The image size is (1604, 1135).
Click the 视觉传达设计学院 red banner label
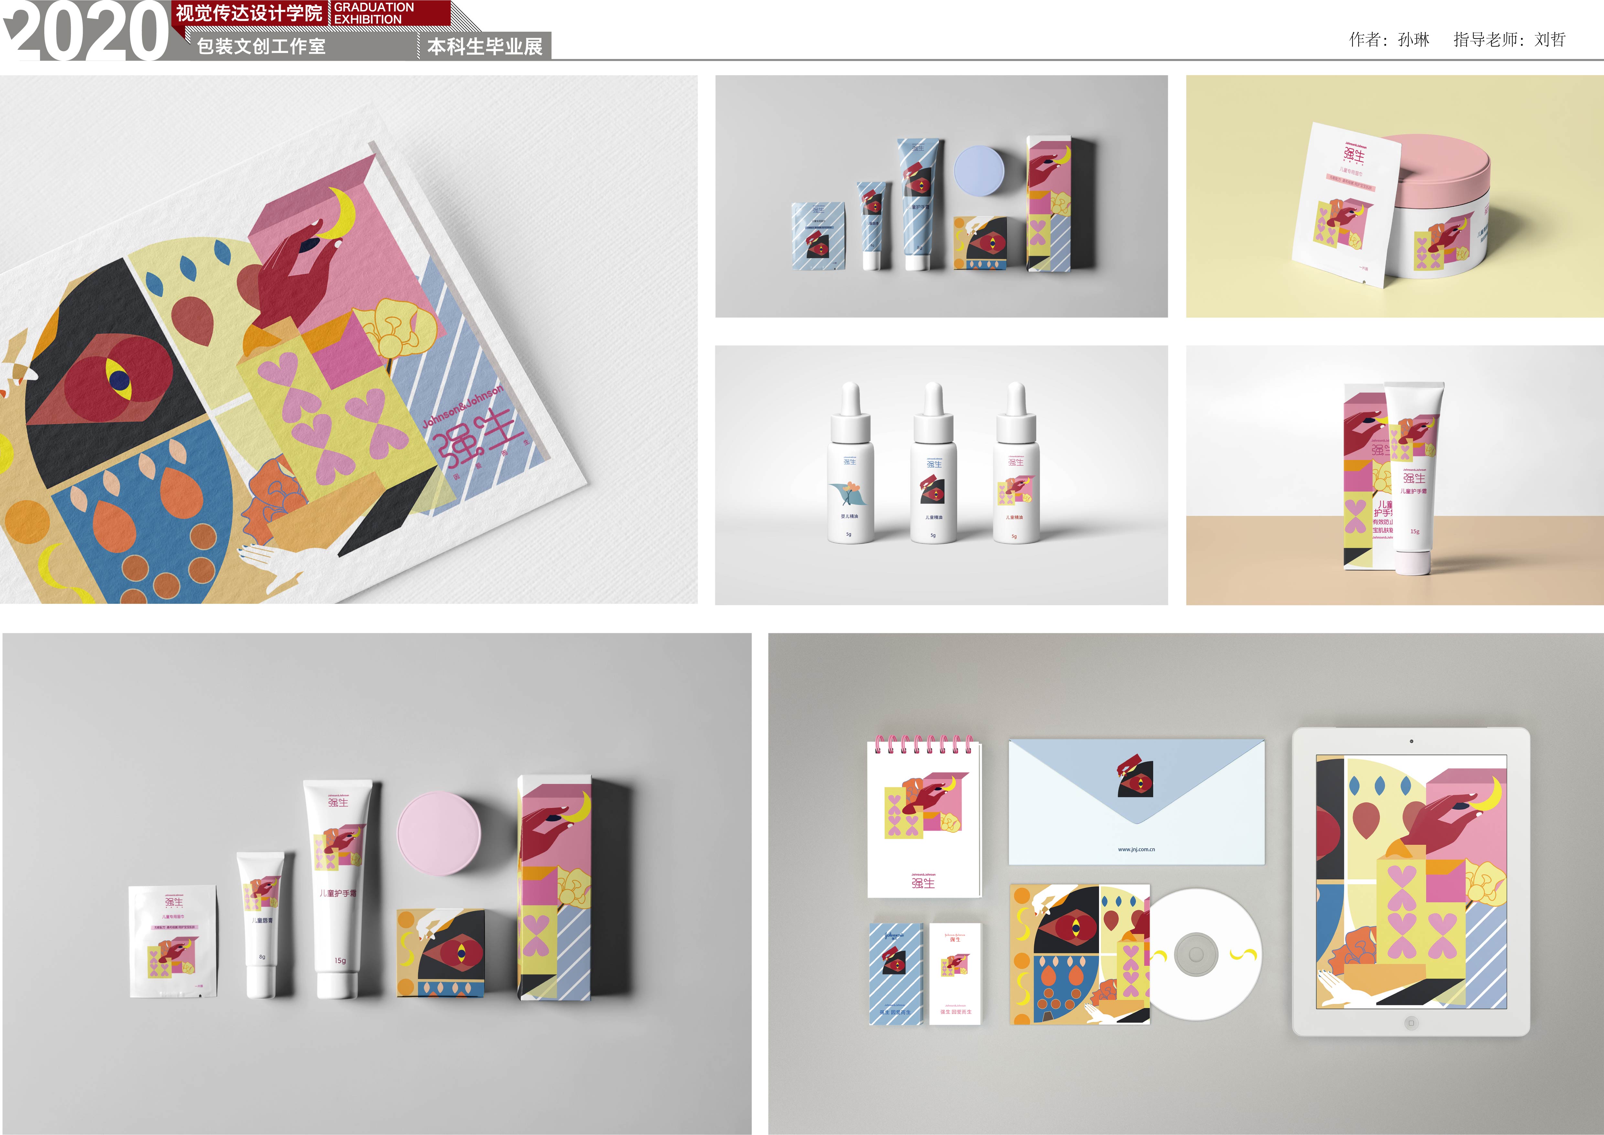pyautogui.click(x=249, y=13)
